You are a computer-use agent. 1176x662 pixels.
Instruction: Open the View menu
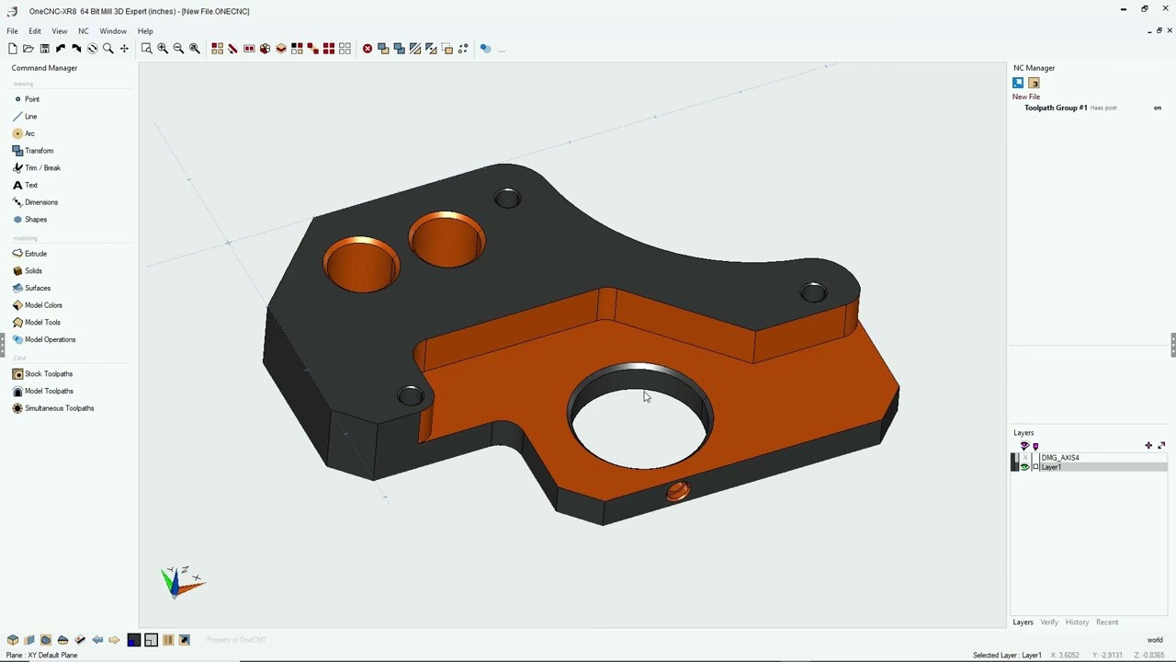[59, 31]
